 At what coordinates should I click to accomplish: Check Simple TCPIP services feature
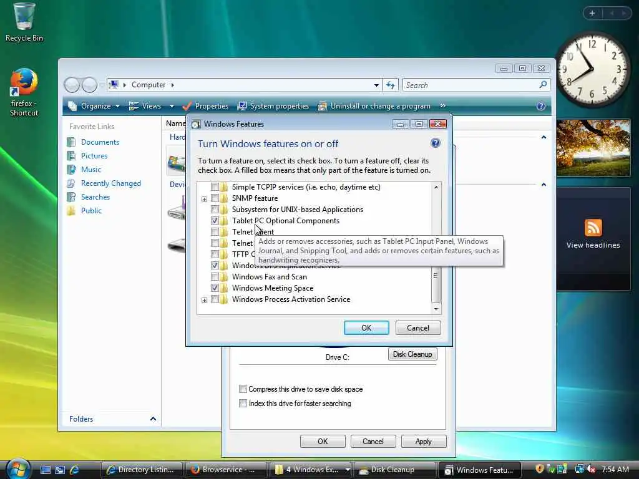tap(215, 187)
